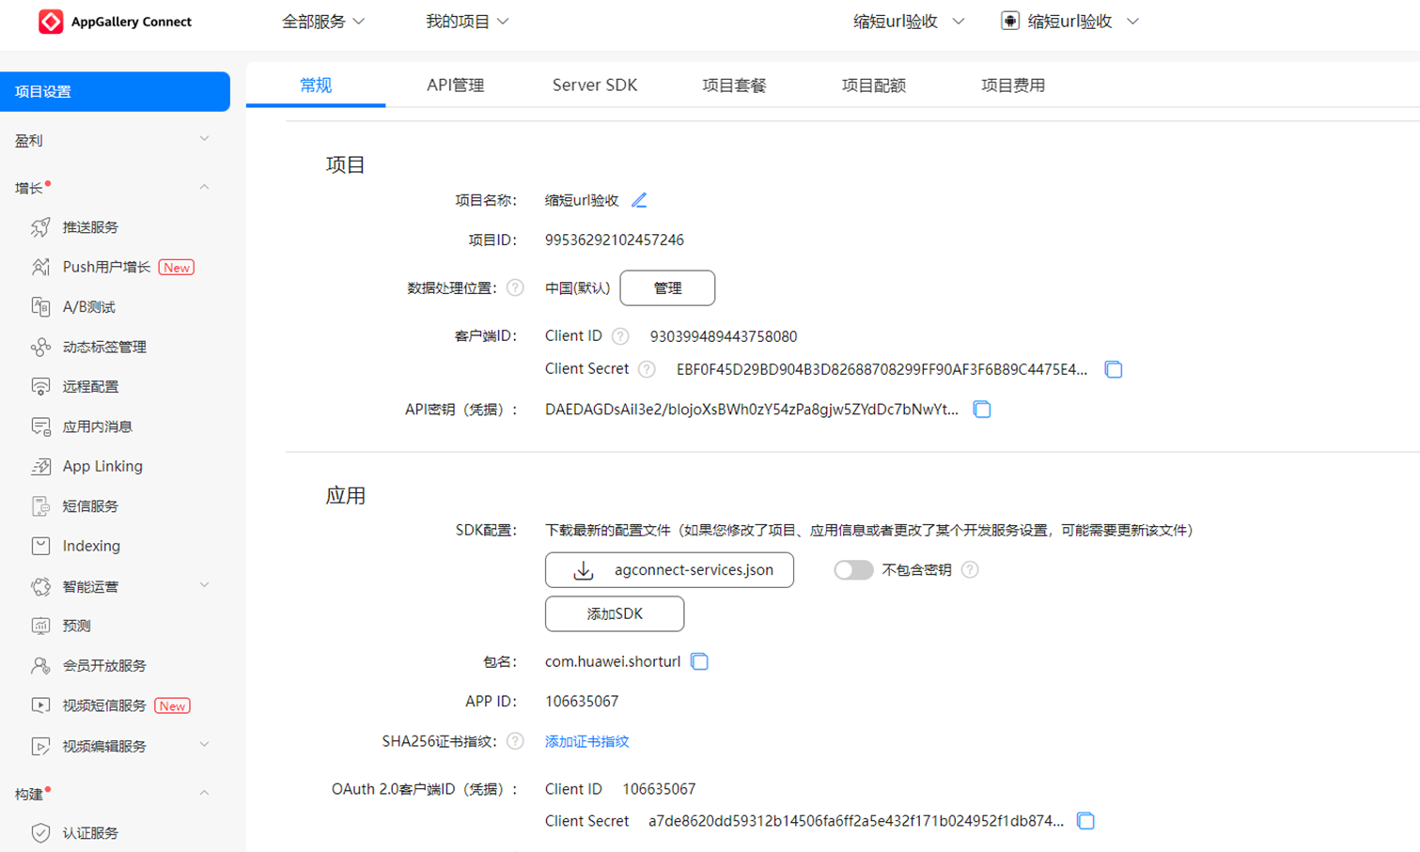The image size is (1420, 852).
Task: Switch to the API管理 tab
Action: 456,85
